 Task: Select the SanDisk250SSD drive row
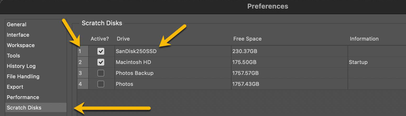click(136, 51)
